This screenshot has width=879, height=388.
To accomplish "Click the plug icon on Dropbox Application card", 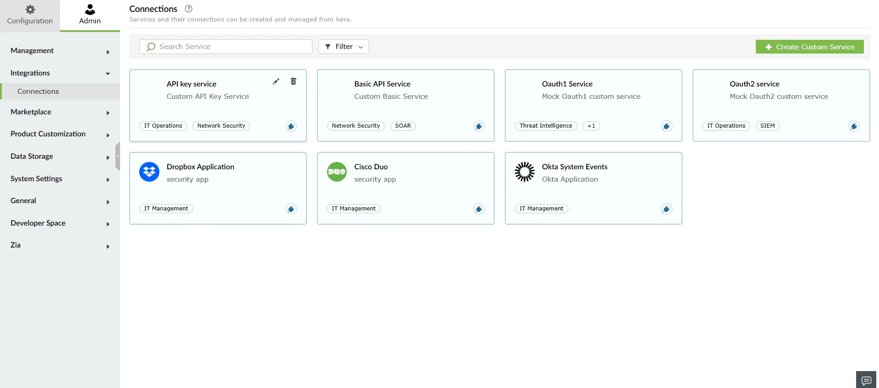I will (291, 209).
